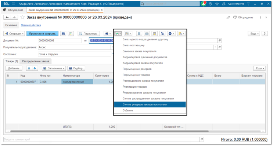Click the comment input field
273x146 pixels.
pyautogui.click(x=101, y=139)
